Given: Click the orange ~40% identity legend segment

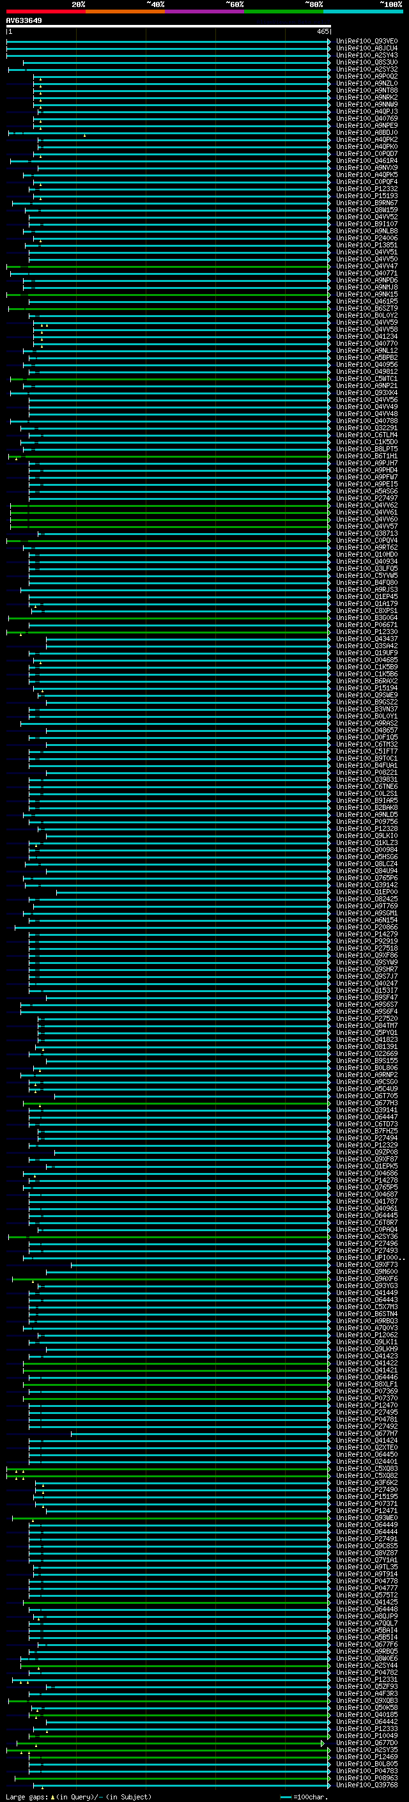Looking at the screenshot, I should (125, 12).
